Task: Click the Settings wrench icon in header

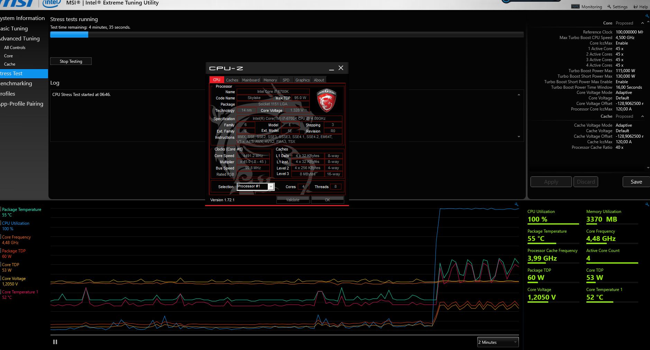Action: (609, 7)
